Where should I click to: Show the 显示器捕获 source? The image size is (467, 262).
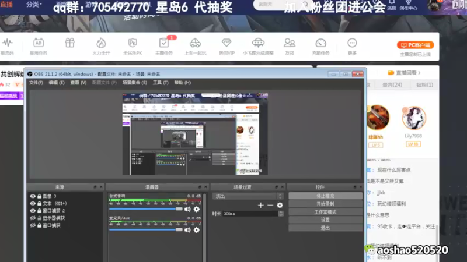pyautogui.click(x=33, y=218)
